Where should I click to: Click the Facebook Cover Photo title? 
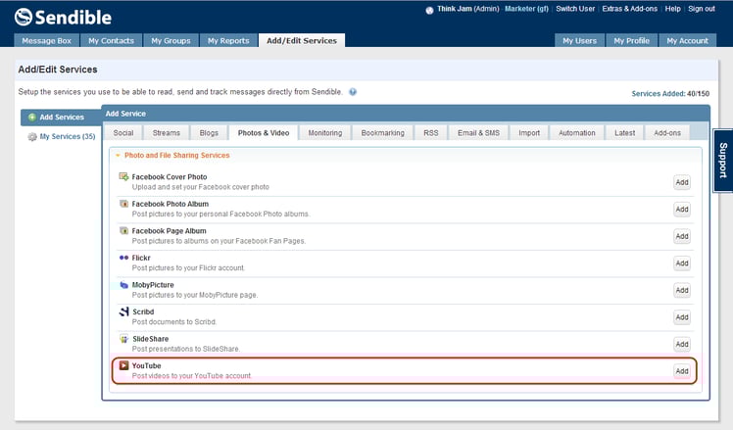[x=170, y=176]
